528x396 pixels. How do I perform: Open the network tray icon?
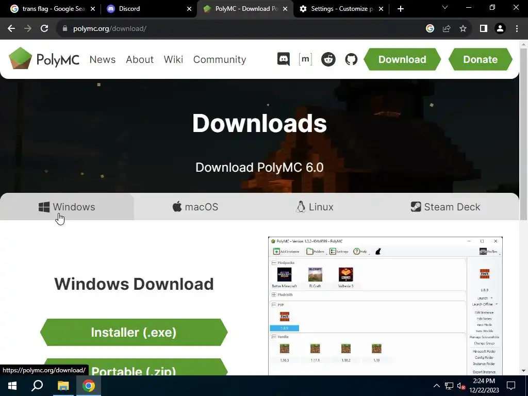449,386
